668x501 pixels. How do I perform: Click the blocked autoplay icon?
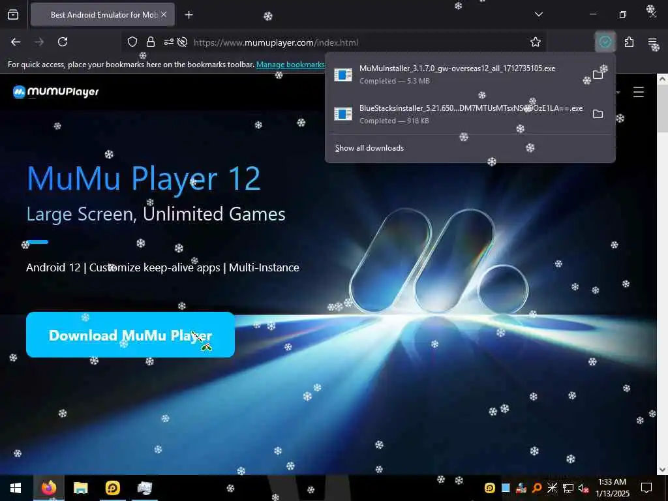tap(183, 42)
